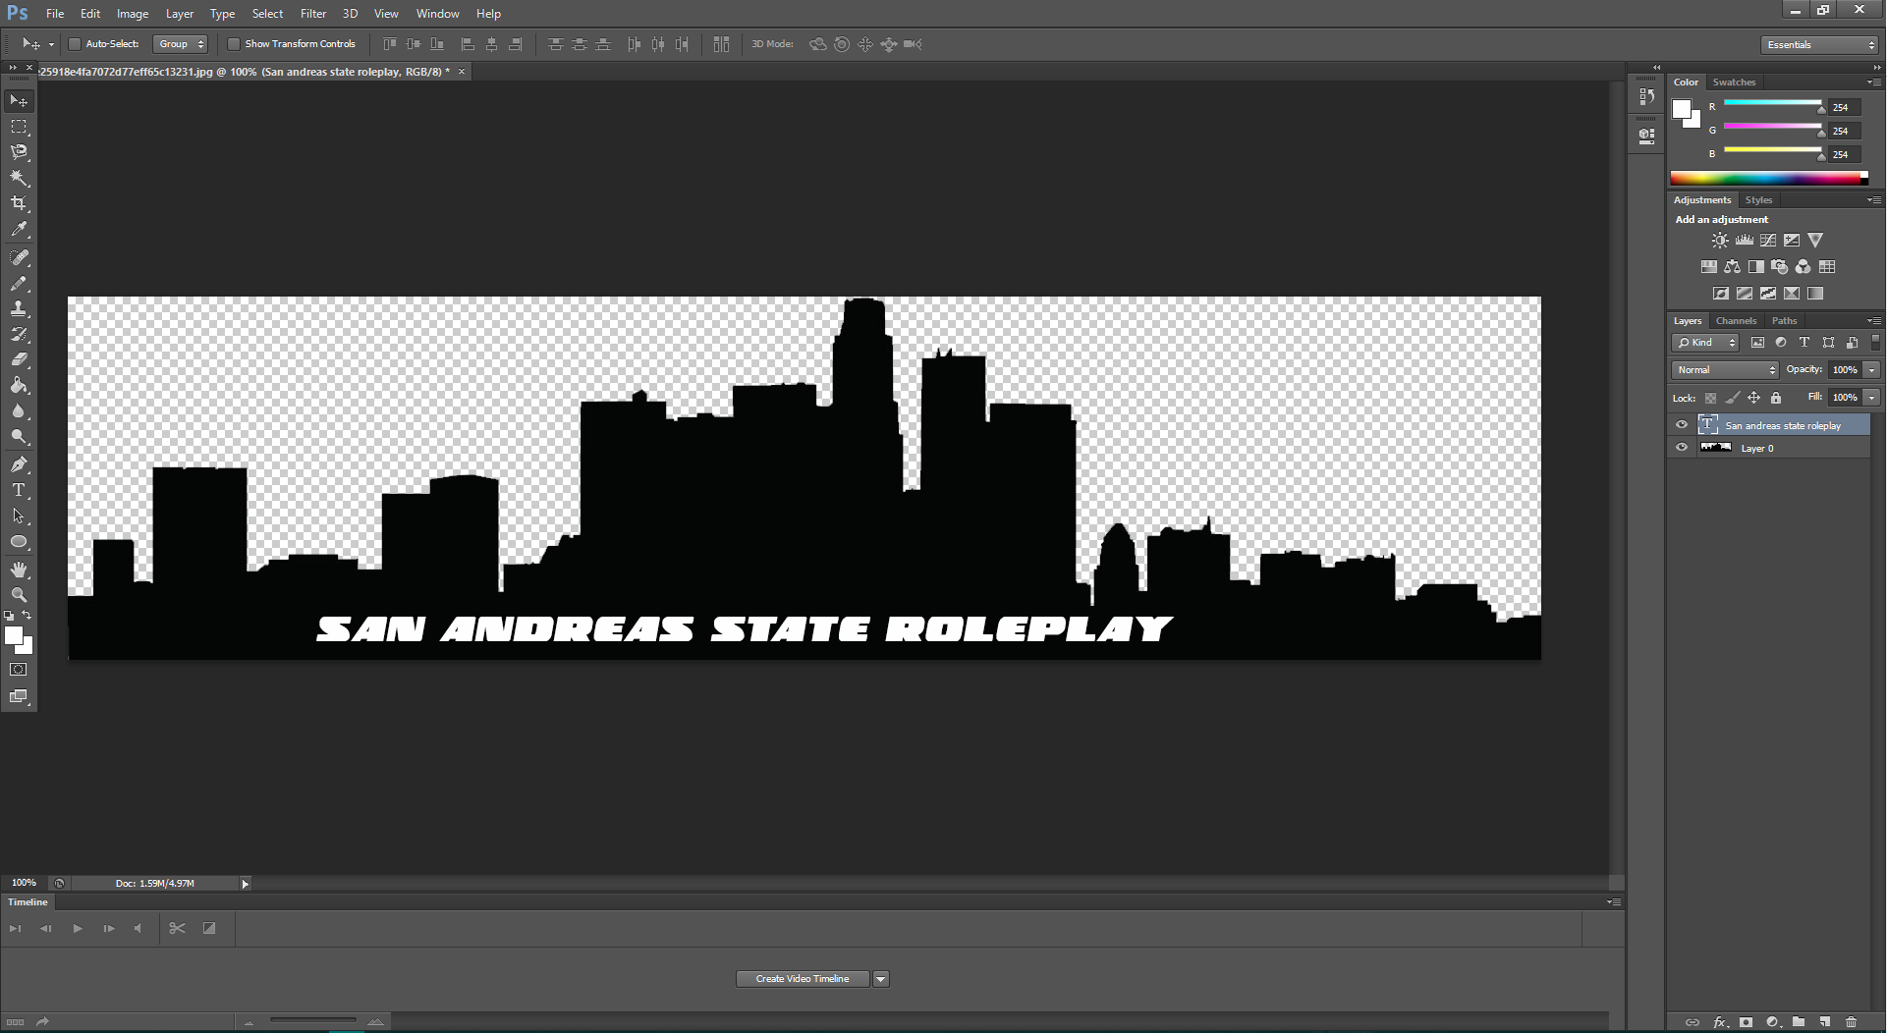Switch to the Swatches tab

(x=1734, y=82)
